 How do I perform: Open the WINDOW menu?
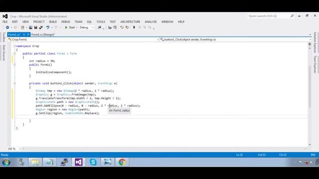[x=167, y=22]
